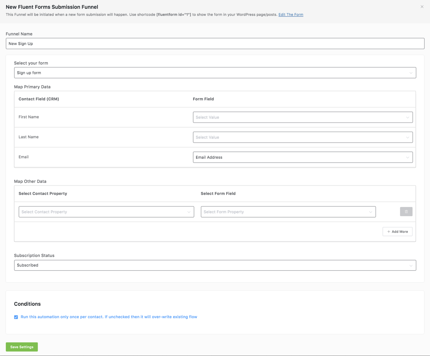Toggle run automation once per contact checkbox
Image resolution: width=430 pixels, height=356 pixels.
[x=16, y=317]
